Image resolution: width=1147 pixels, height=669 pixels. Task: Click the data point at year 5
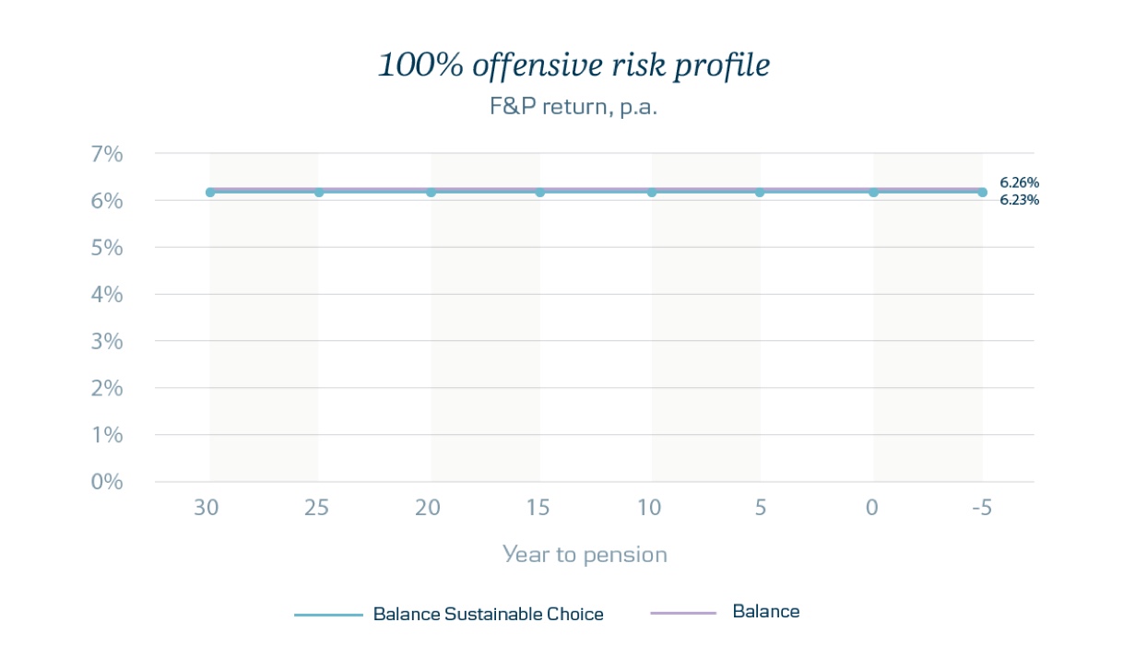[760, 193]
